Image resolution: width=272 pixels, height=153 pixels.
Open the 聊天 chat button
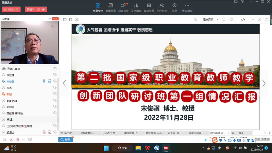click(x=66, y=140)
